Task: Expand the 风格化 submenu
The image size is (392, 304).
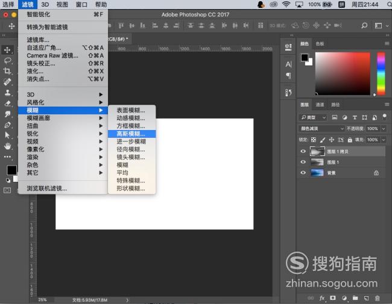Action: (x=63, y=102)
